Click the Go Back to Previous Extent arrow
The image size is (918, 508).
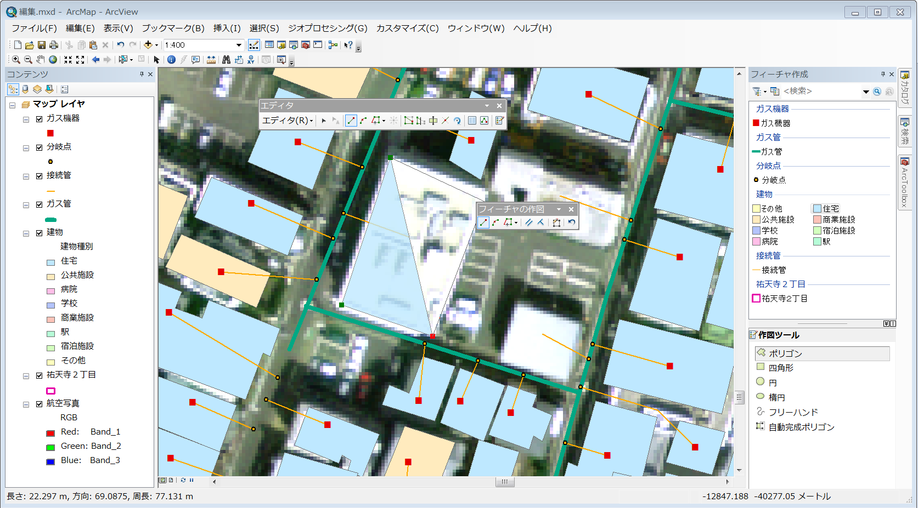[x=95, y=60]
